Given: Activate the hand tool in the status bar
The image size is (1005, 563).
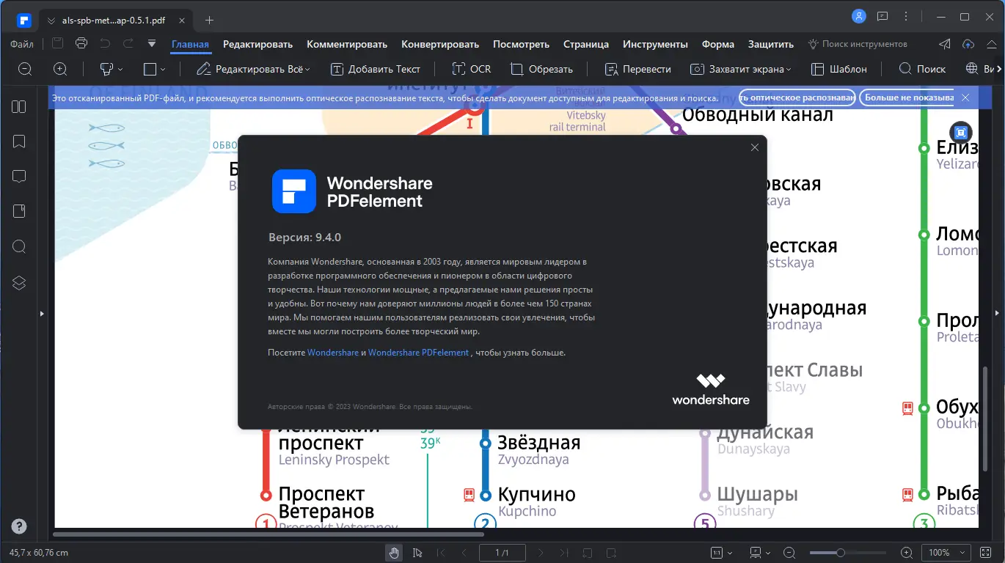Looking at the screenshot, I should [x=395, y=553].
